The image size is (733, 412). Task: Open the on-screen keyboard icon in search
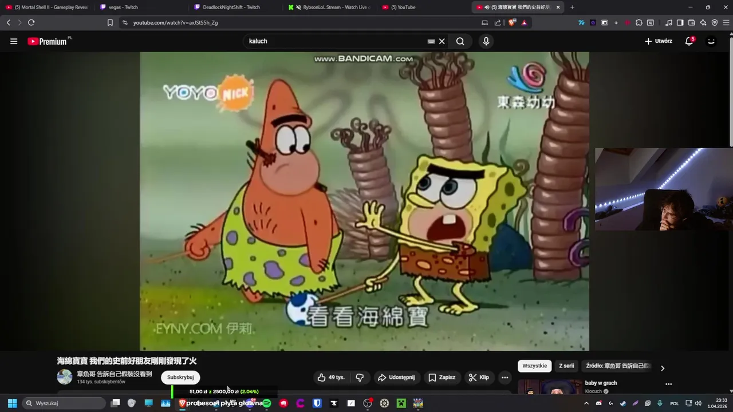click(x=431, y=41)
